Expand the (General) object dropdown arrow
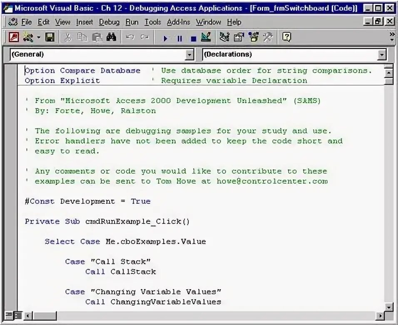The height and width of the screenshot is (325, 398). click(x=189, y=55)
